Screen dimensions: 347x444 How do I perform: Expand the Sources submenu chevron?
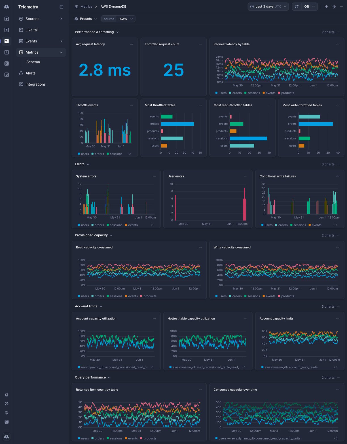[61, 19]
